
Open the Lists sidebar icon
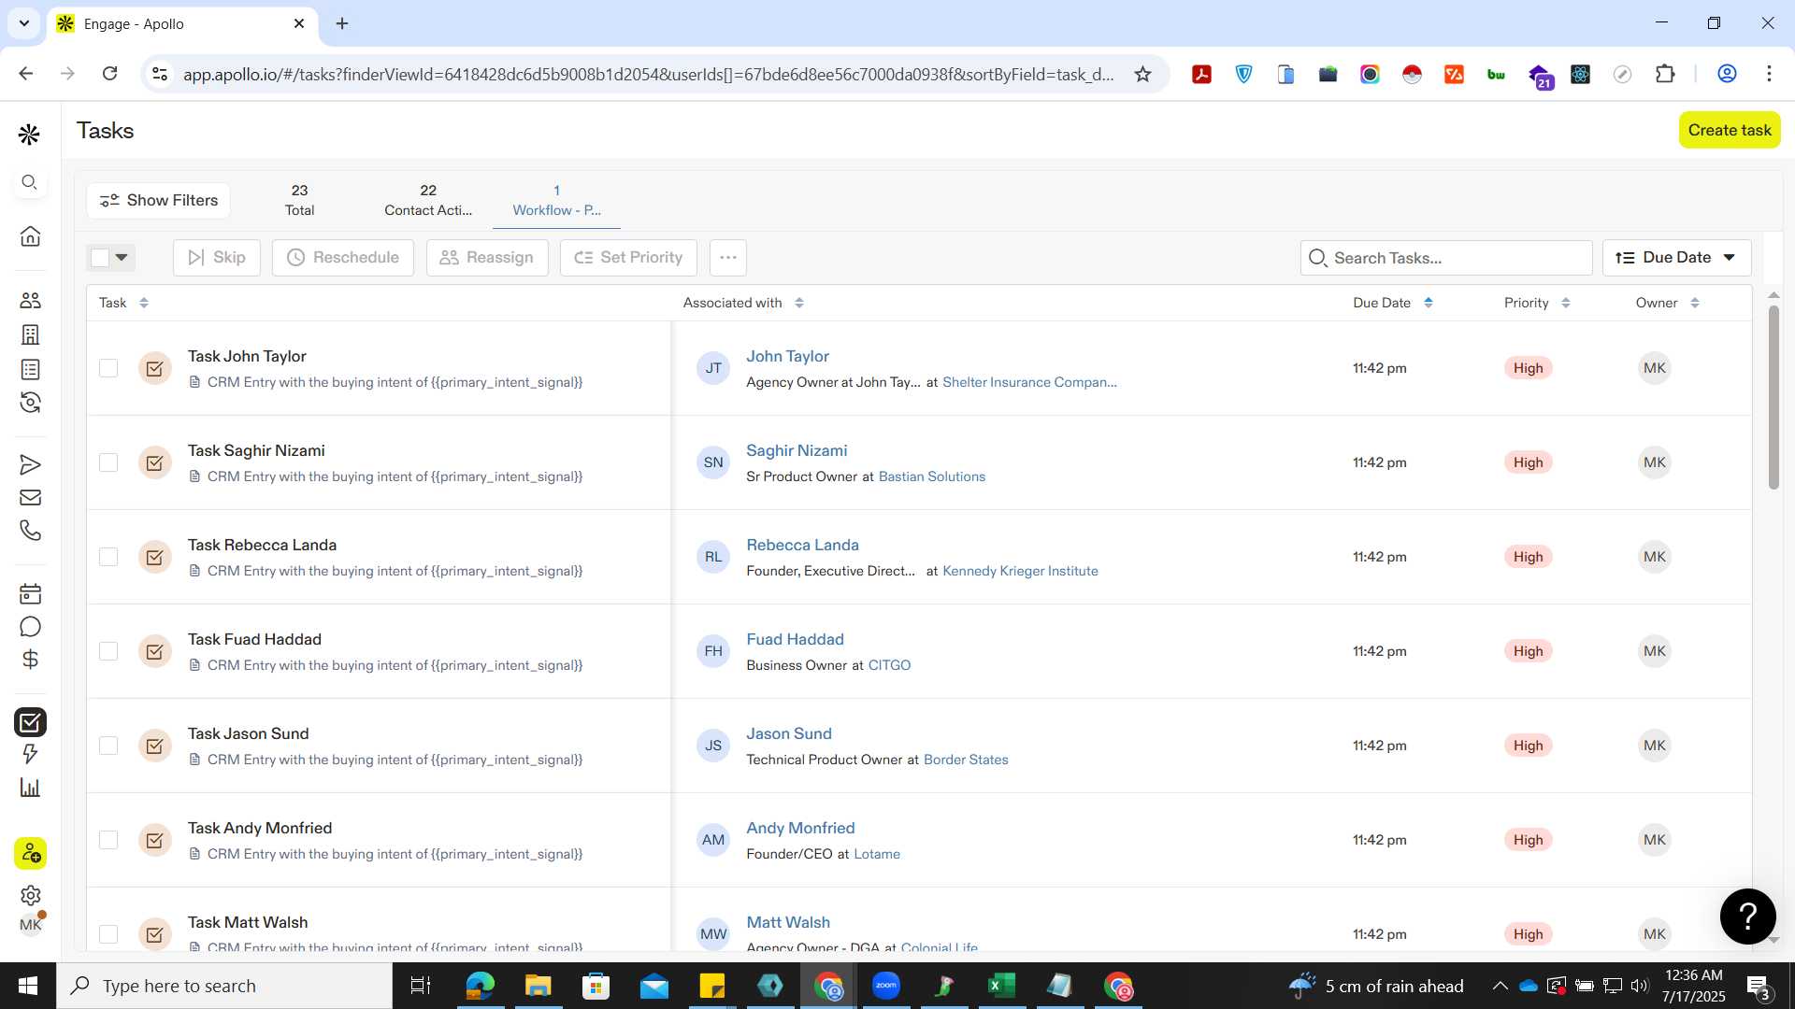30,369
